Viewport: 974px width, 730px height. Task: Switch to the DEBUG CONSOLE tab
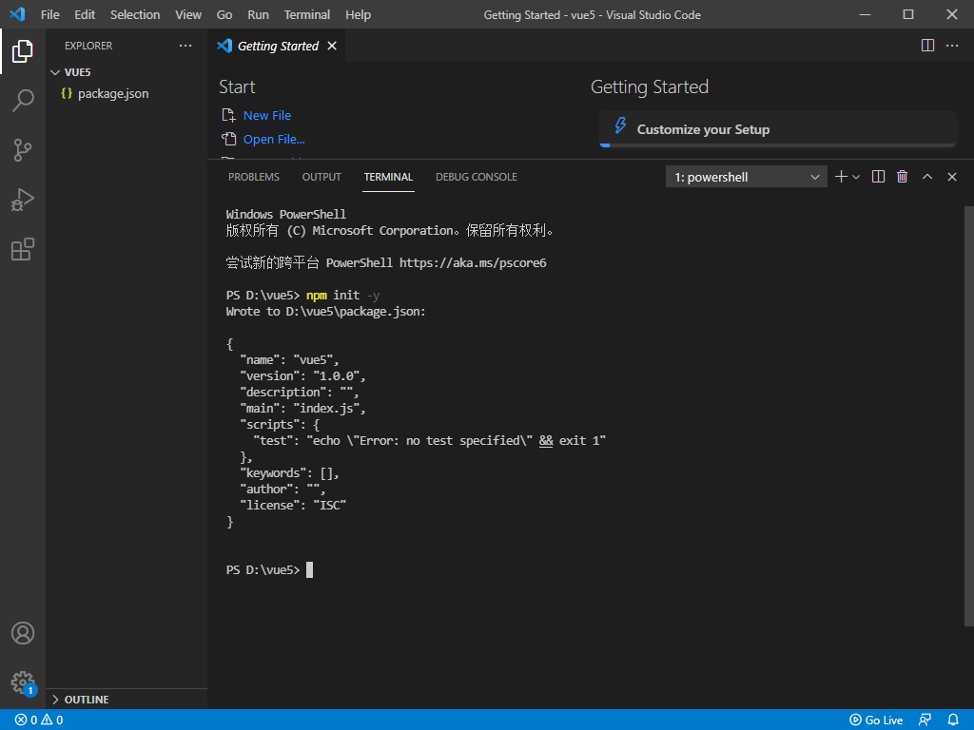[477, 177]
